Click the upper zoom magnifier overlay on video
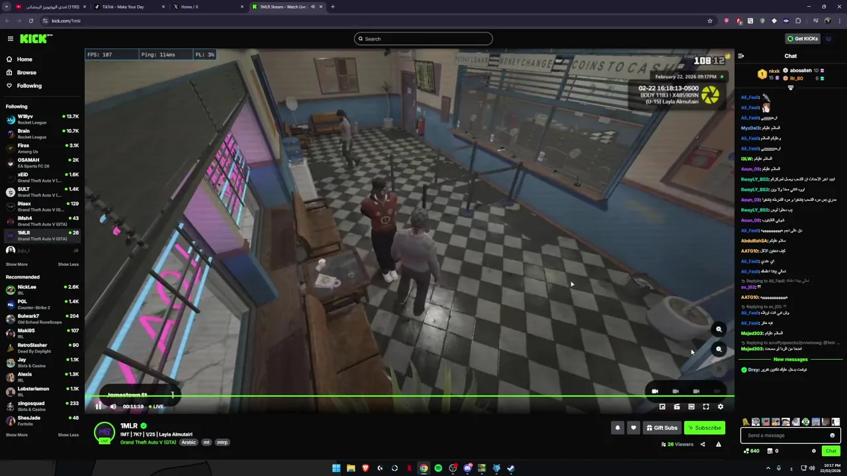This screenshot has width=847, height=476. tap(719, 329)
